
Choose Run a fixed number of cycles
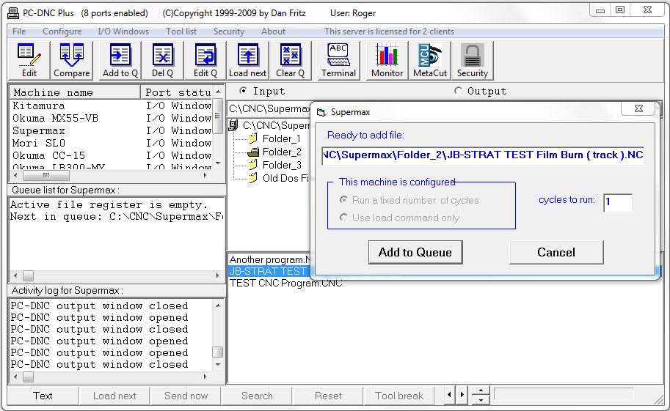tap(343, 200)
